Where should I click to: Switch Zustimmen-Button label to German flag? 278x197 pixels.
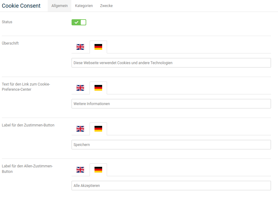(98, 129)
